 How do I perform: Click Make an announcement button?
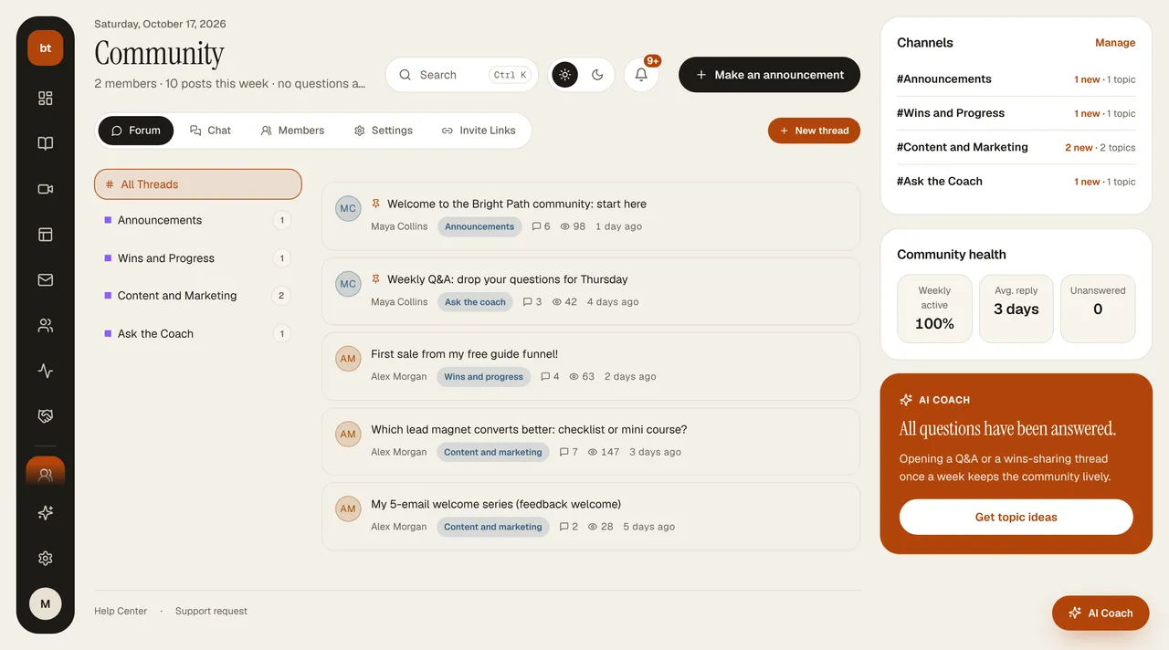point(769,75)
